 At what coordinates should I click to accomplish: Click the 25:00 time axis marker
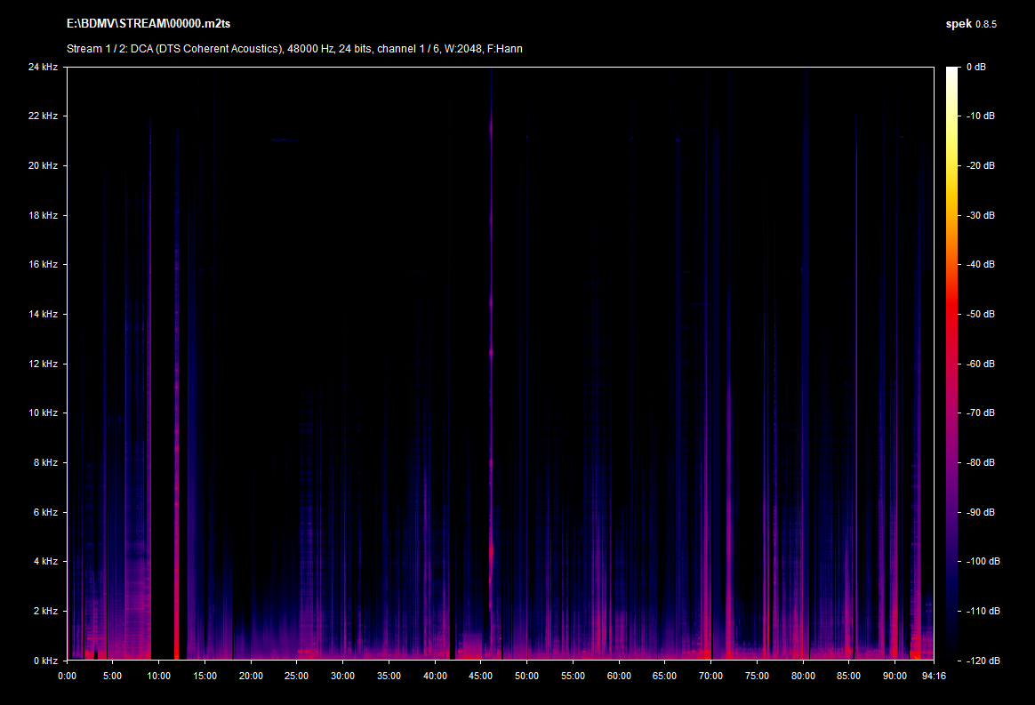(297, 676)
